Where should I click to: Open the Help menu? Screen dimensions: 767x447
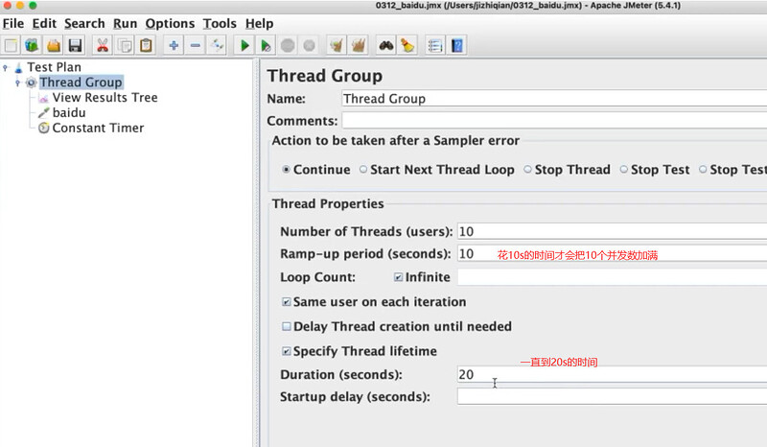(259, 23)
